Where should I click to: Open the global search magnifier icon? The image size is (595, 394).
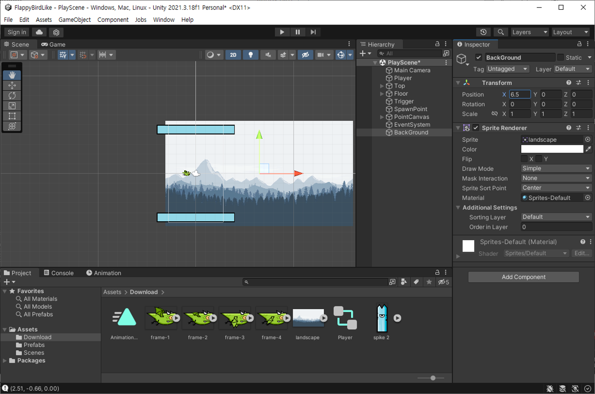501,32
